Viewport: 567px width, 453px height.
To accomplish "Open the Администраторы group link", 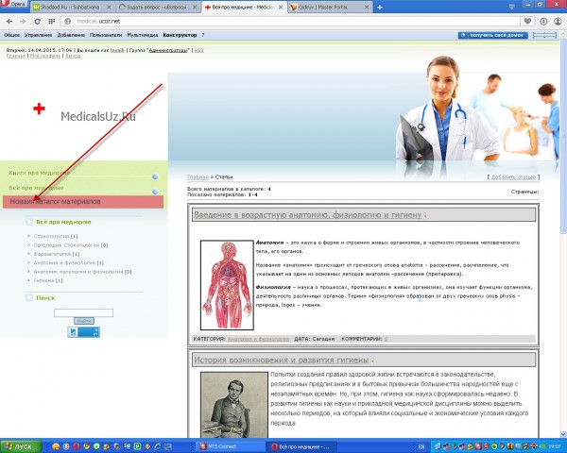I will point(168,50).
